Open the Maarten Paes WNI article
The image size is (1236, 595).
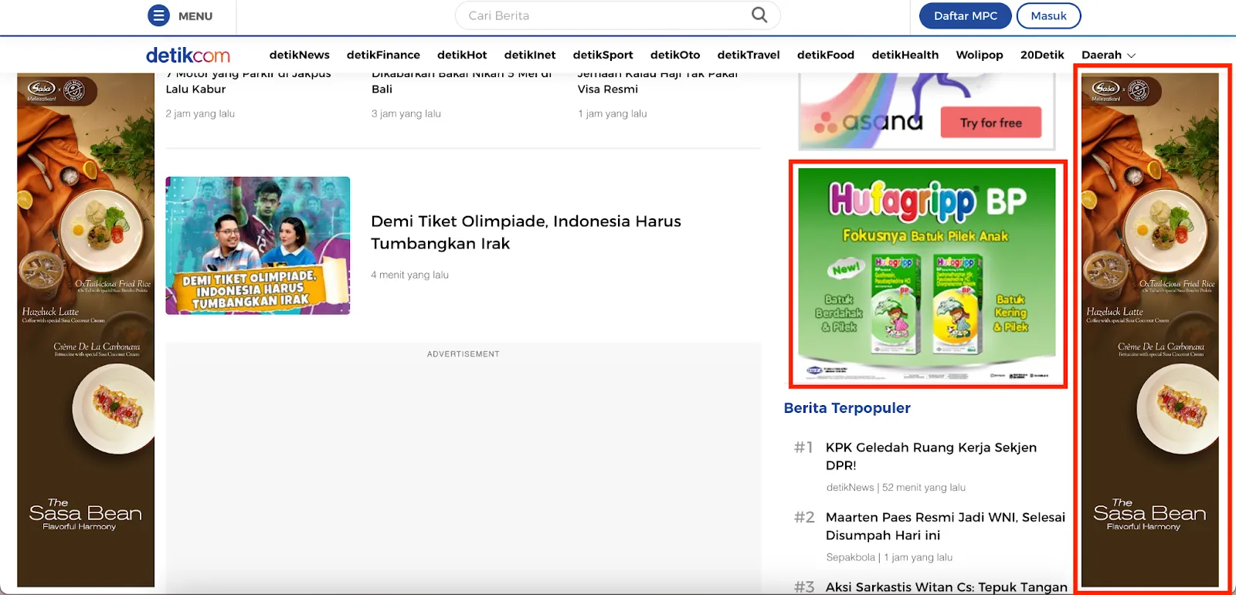[x=945, y=526]
